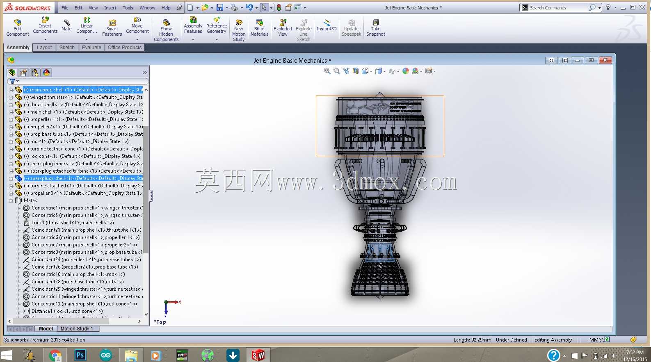Viewport: 651px width, 362px height.
Task: Switch to the Evaluate tab
Action: click(x=91, y=48)
